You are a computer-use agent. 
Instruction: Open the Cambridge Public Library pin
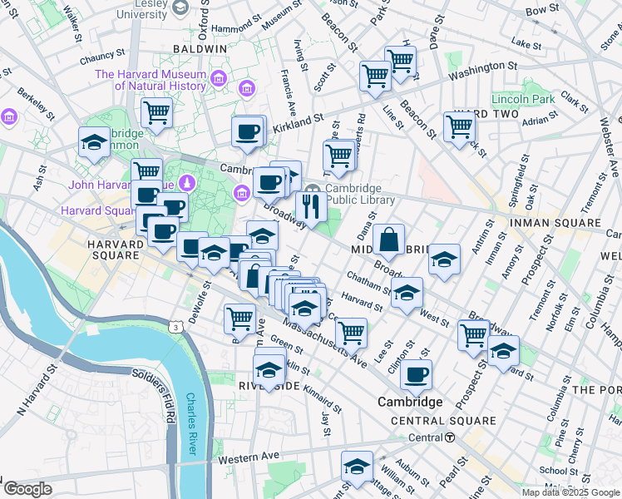click(313, 190)
